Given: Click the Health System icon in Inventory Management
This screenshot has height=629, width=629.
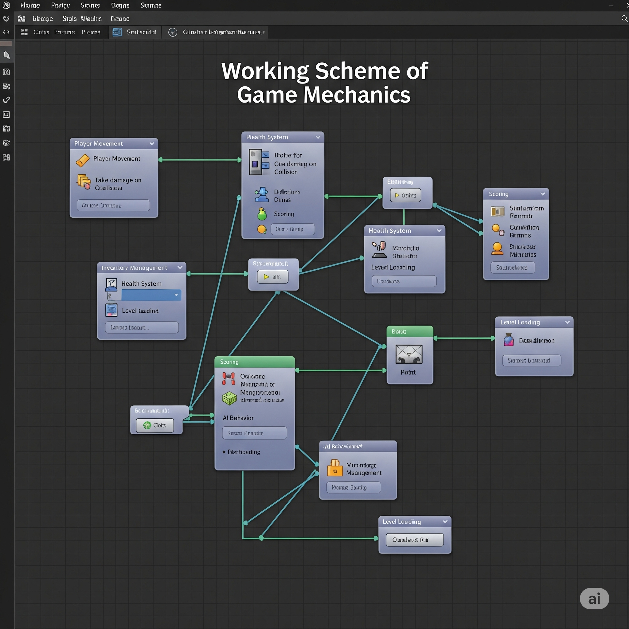Looking at the screenshot, I should [111, 284].
